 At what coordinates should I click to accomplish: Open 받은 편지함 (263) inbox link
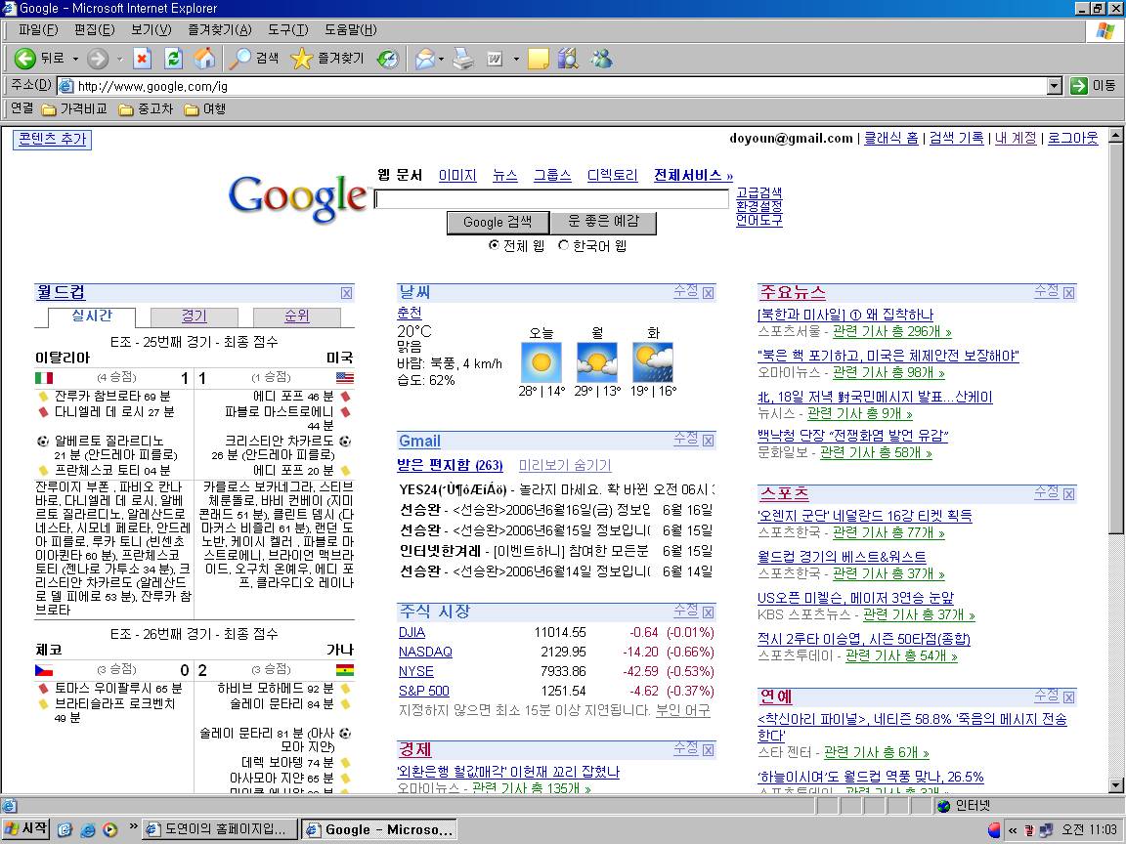450,465
